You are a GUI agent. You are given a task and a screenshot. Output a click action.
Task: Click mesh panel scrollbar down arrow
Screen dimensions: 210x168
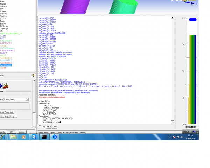point(34,127)
